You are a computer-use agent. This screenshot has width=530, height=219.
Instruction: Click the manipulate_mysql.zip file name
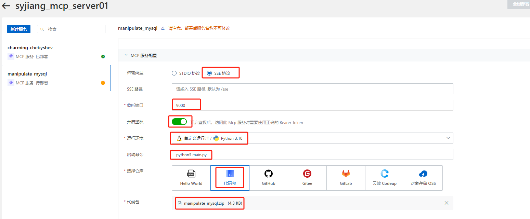coord(204,203)
